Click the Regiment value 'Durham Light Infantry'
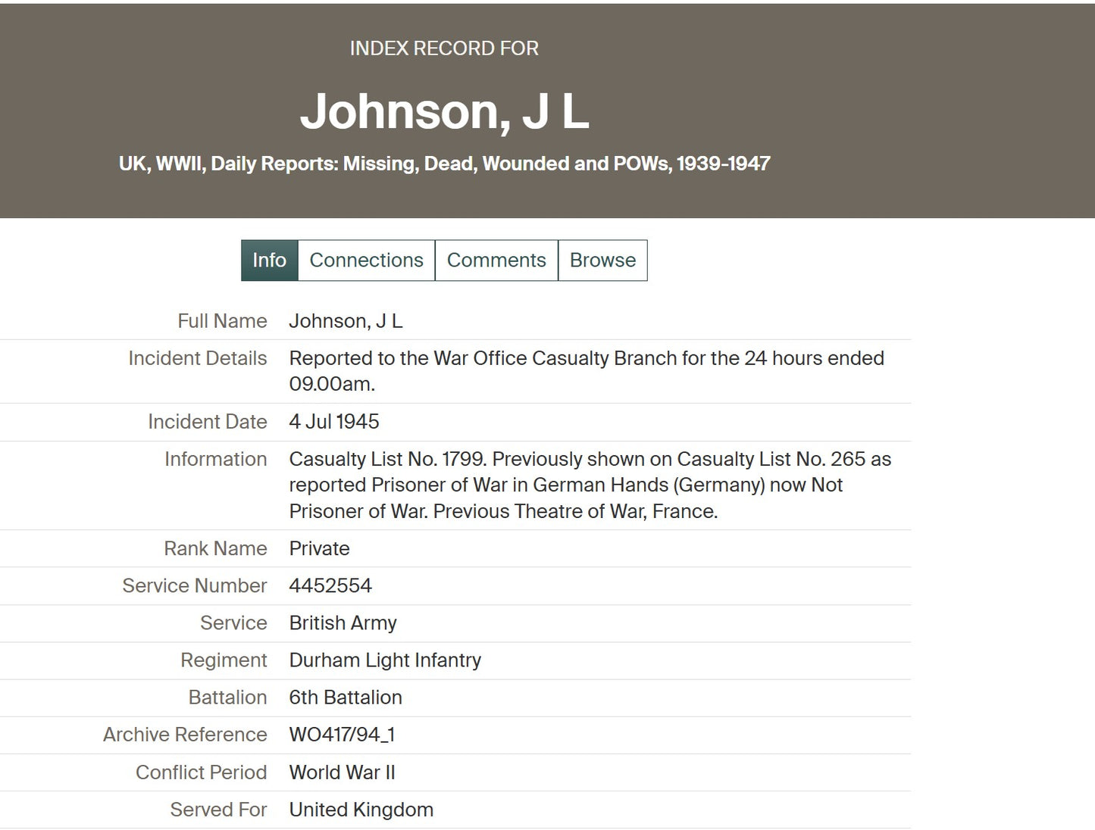 [385, 660]
